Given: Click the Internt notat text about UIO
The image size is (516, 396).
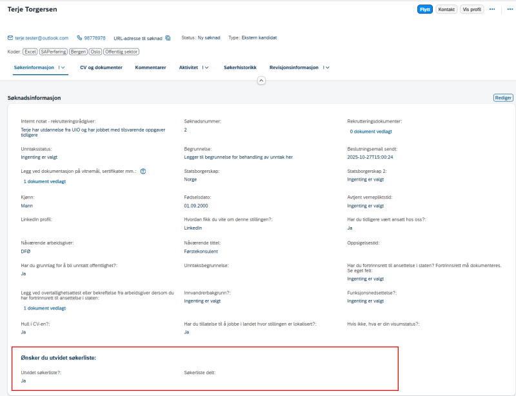Looking at the screenshot, I should (93, 132).
